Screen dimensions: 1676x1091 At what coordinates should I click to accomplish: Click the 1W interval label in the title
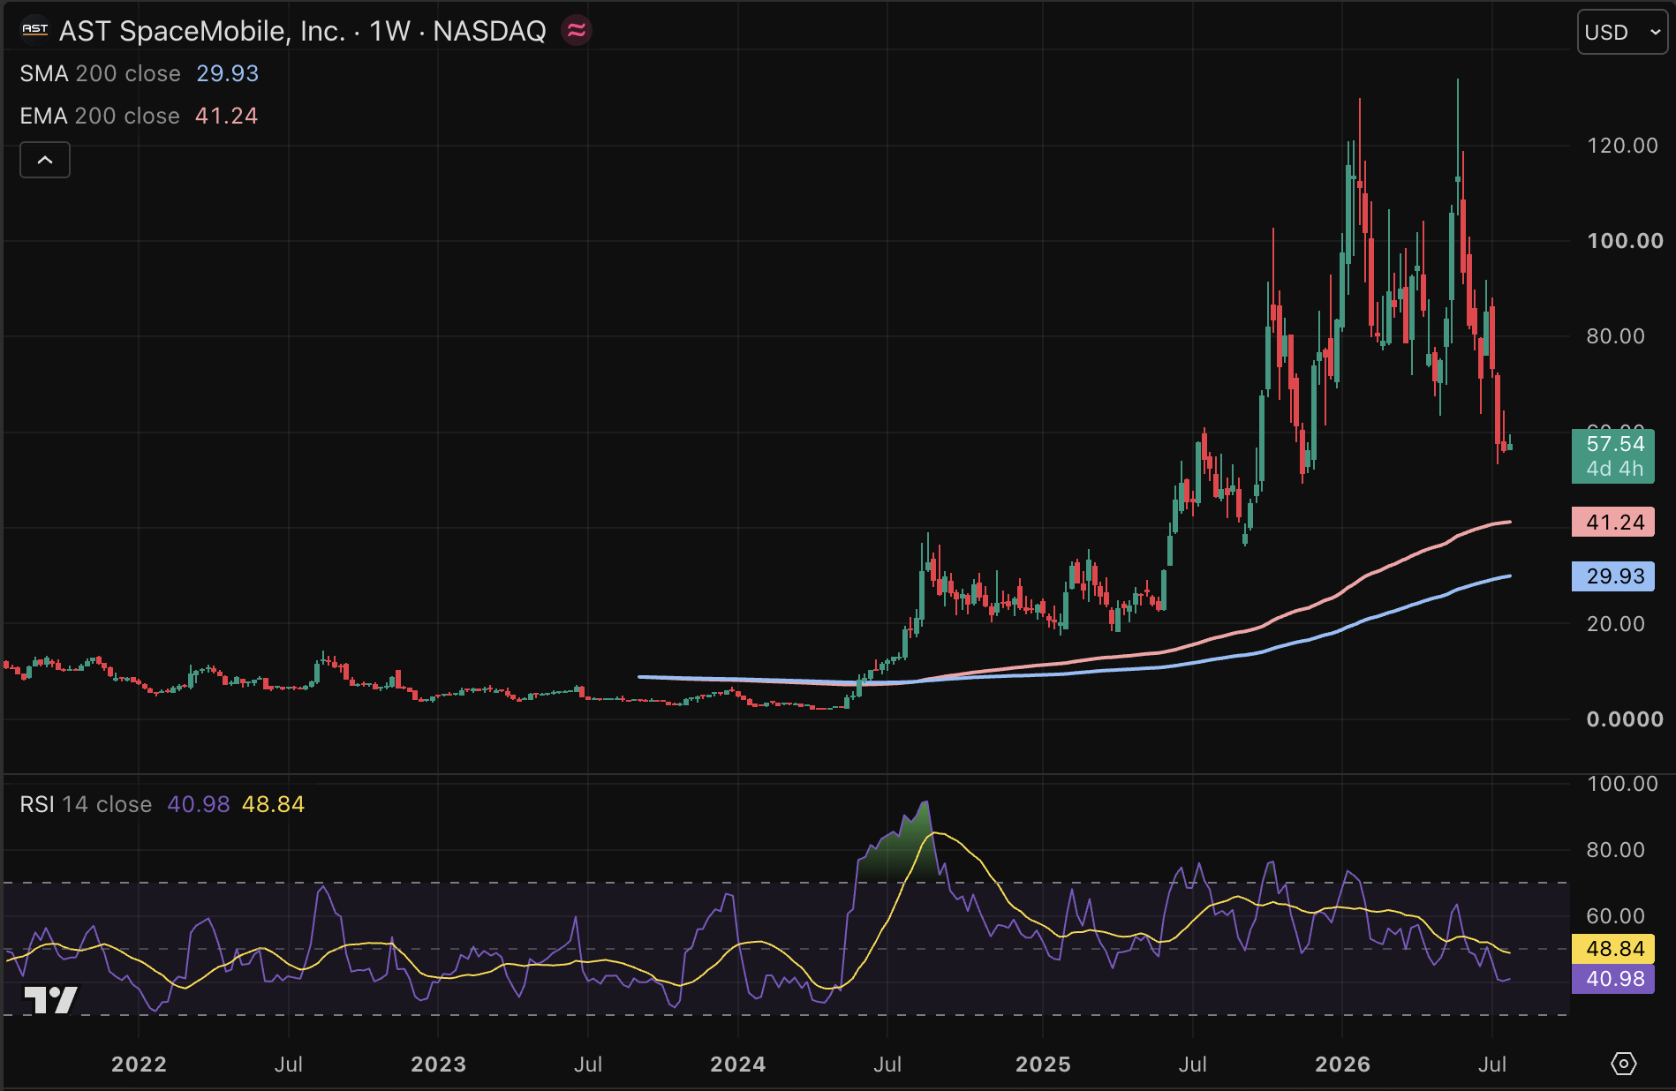(x=389, y=31)
